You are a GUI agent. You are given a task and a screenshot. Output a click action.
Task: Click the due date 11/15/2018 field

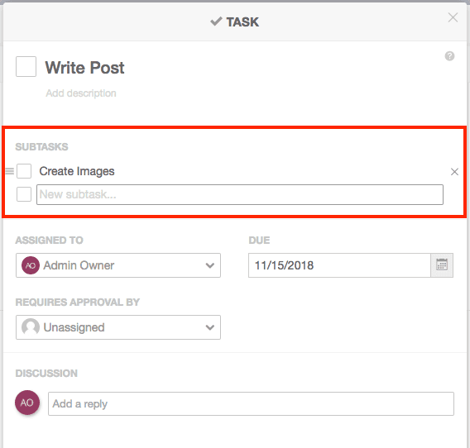click(339, 265)
